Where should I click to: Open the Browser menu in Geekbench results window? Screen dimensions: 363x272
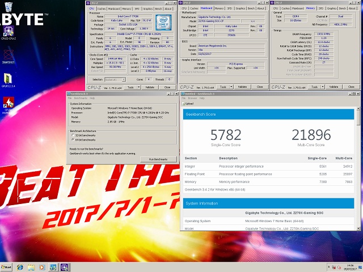192,98
